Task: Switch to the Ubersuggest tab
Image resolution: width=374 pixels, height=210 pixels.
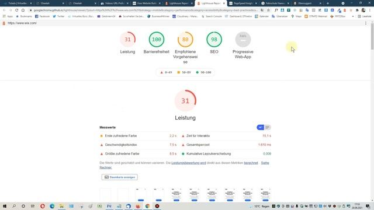Action: [x=307, y=3]
